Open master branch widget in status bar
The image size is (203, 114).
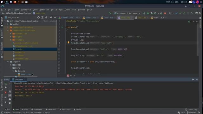tap(192, 113)
